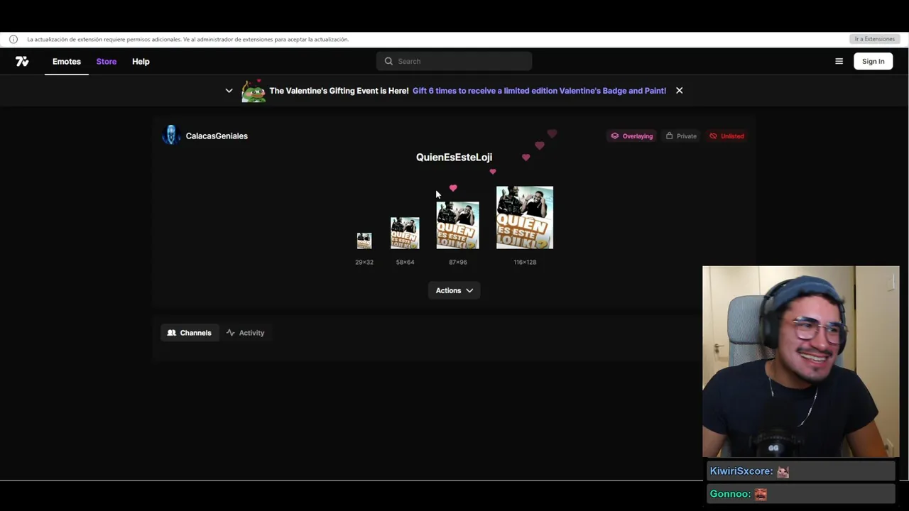Open the hamburger menu icon

point(839,62)
